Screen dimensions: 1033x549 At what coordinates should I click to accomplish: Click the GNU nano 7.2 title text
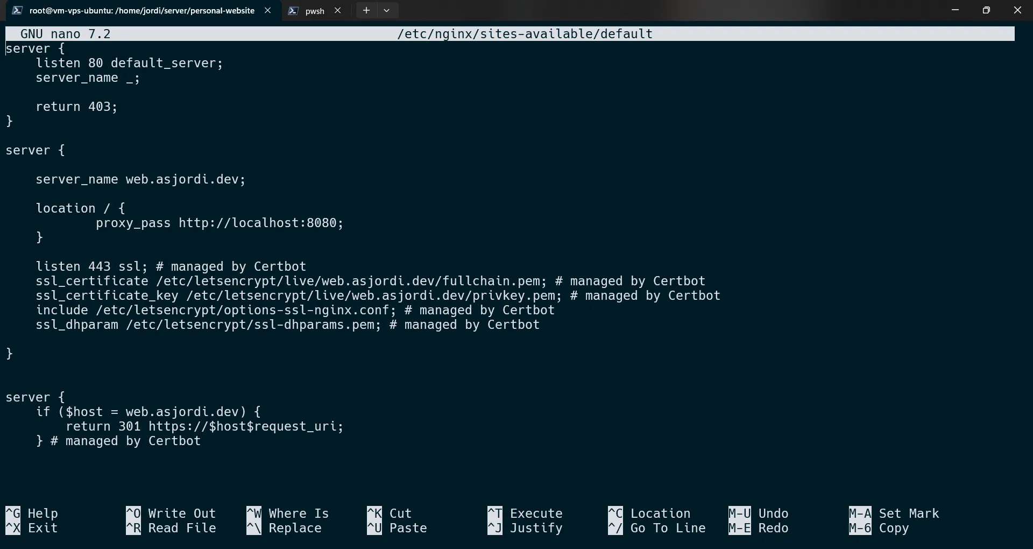tap(66, 34)
